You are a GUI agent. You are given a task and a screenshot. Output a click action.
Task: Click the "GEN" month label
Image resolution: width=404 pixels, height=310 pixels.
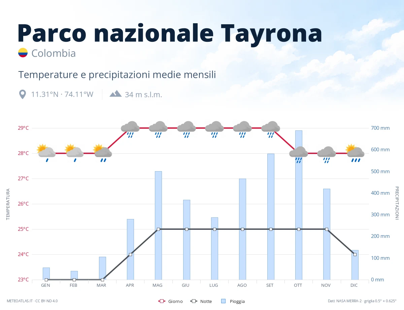coord(45,285)
